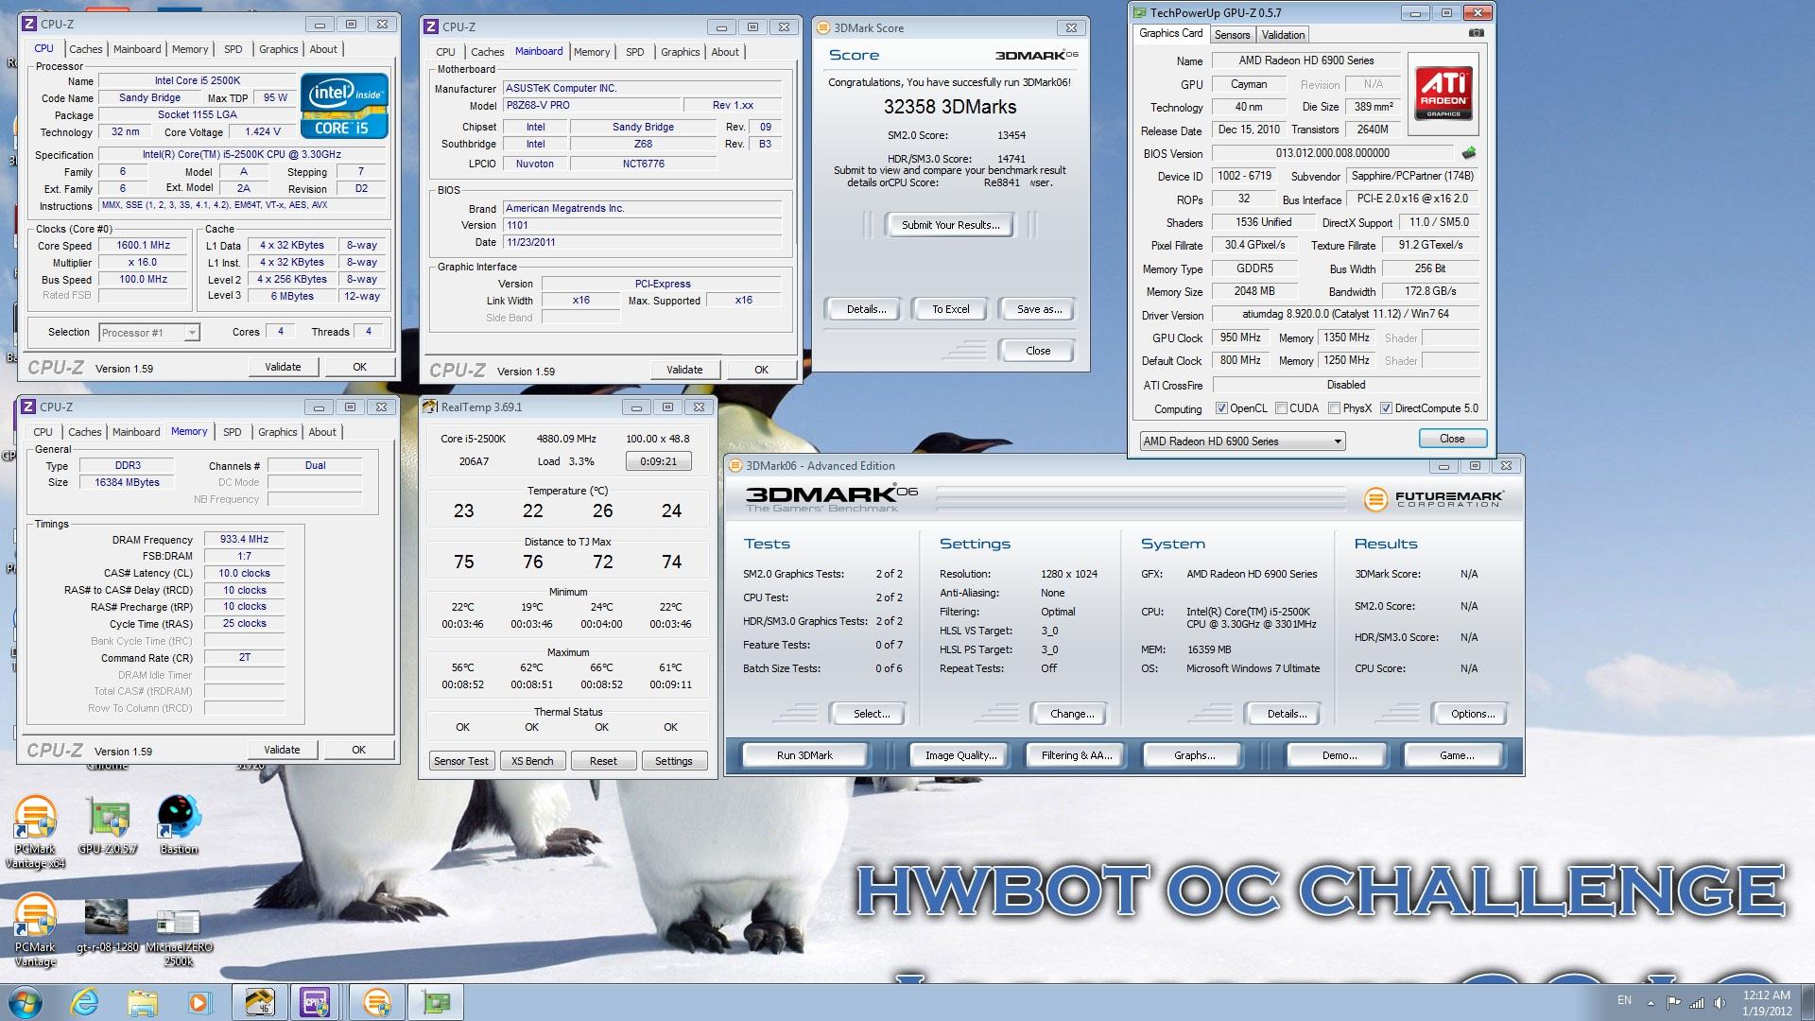Open PCMark Vantage x64 desktop shortcut

pyautogui.click(x=35, y=830)
